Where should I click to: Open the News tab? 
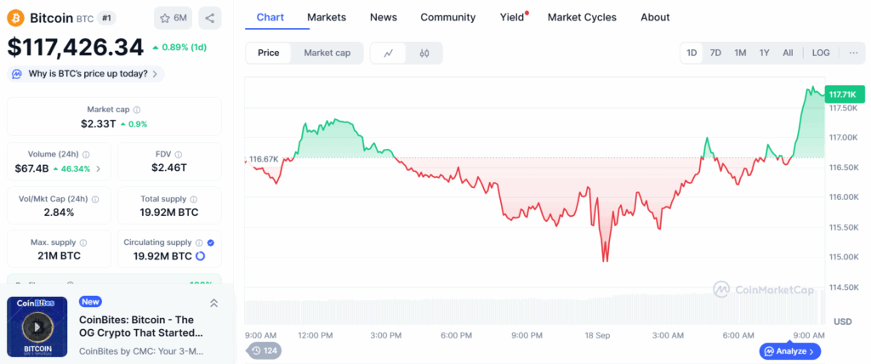(x=384, y=17)
